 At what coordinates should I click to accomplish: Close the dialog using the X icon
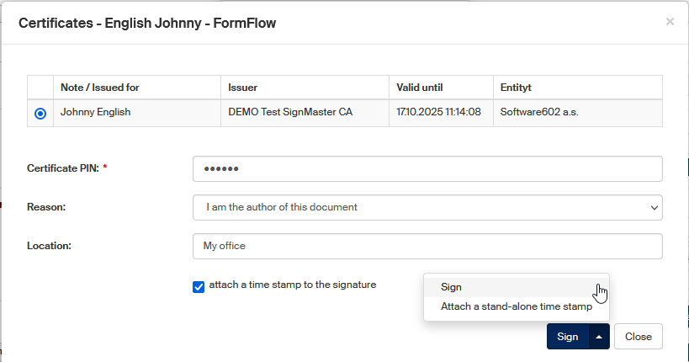tap(670, 22)
